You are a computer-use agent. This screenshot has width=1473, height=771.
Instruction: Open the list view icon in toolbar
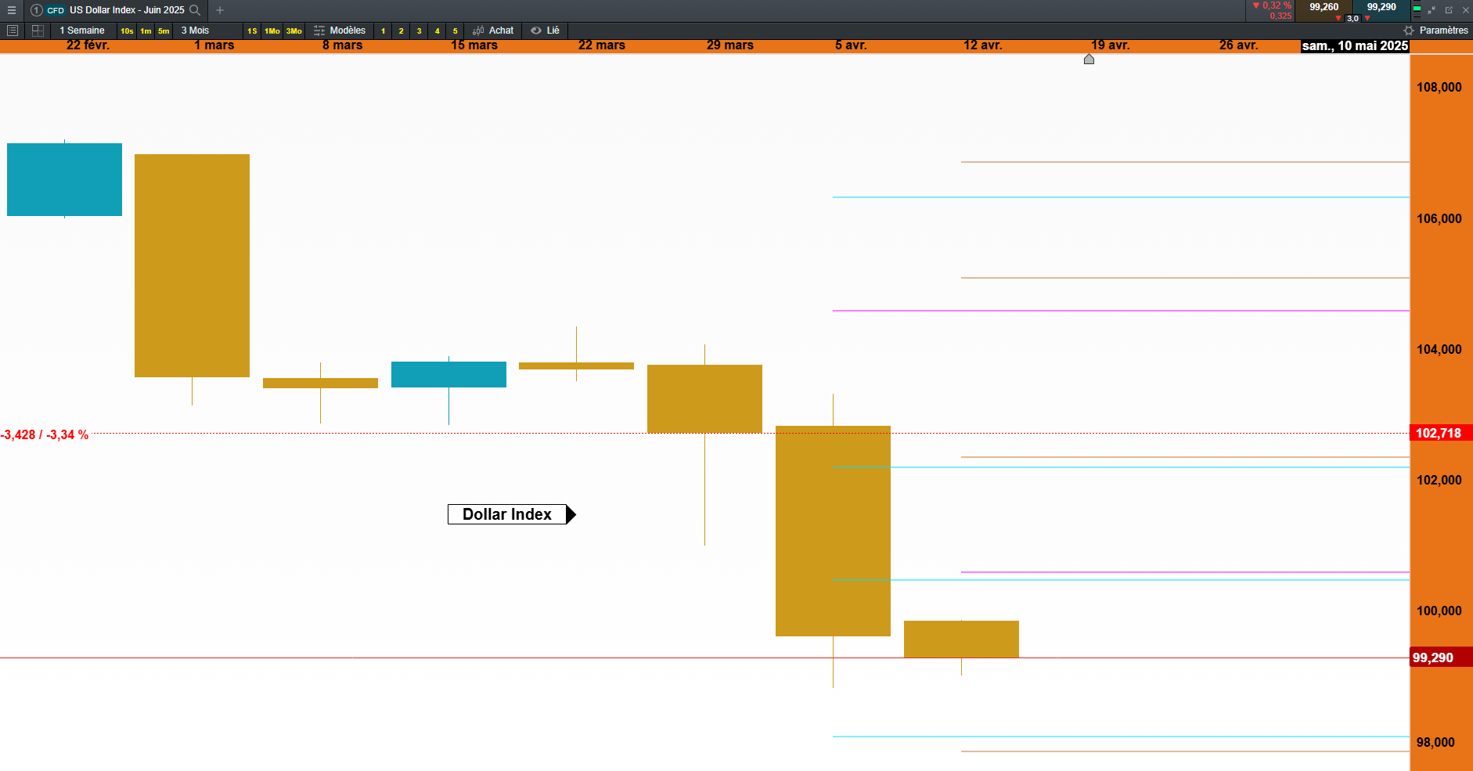pyautogui.click(x=12, y=31)
